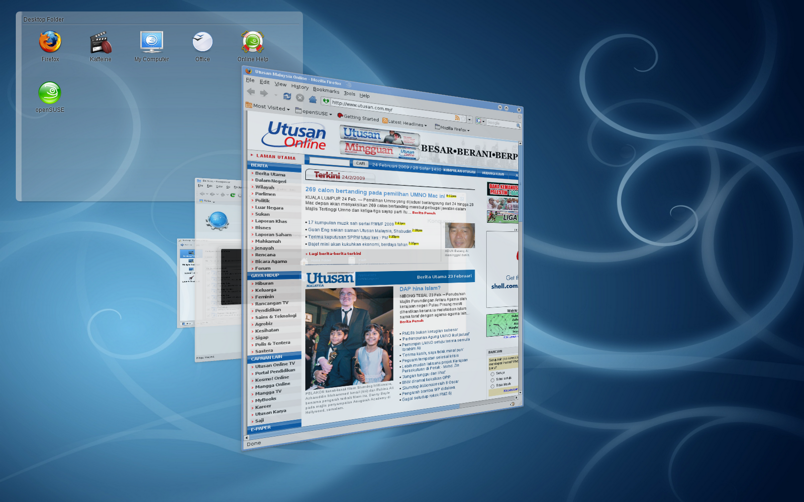Screen dimensions: 804x502
Task: Click the CARI search button
Action: pyautogui.click(x=360, y=163)
